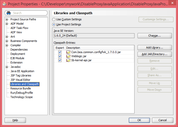Image resolution: width=178 pixels, height=127 pixels.
Task: Open the Technology Scope category
Action: (x=21, y=97)
